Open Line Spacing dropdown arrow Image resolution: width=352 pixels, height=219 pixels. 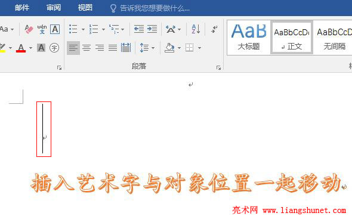point(153,48)
